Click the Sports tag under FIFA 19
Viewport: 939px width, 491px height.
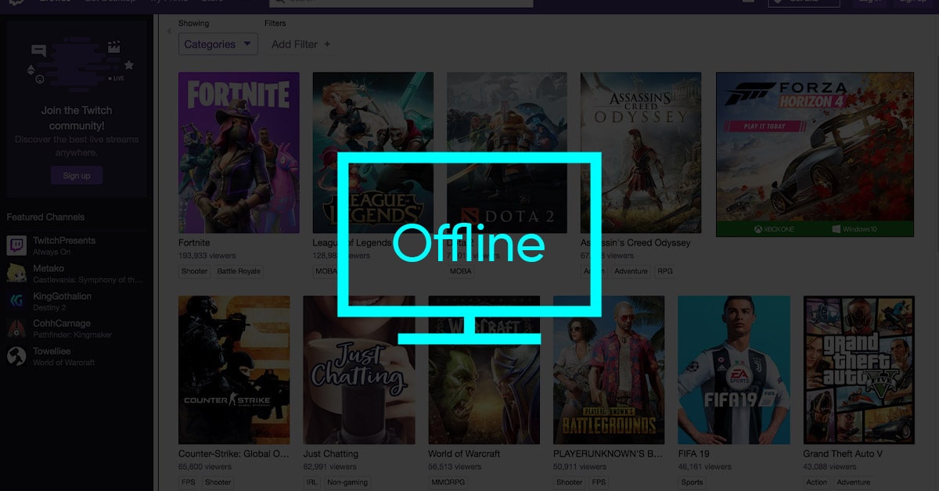692,482
